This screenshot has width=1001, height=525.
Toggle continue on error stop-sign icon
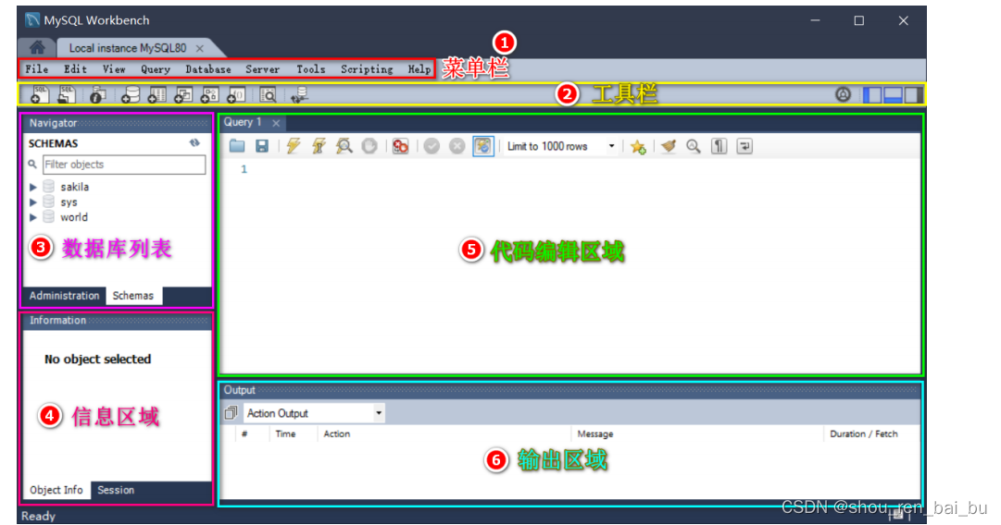(400, 146)
